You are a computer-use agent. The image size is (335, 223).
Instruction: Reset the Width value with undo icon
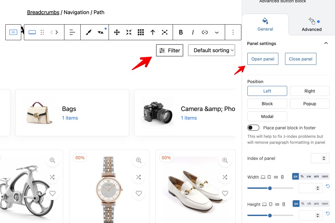point(328,186)
